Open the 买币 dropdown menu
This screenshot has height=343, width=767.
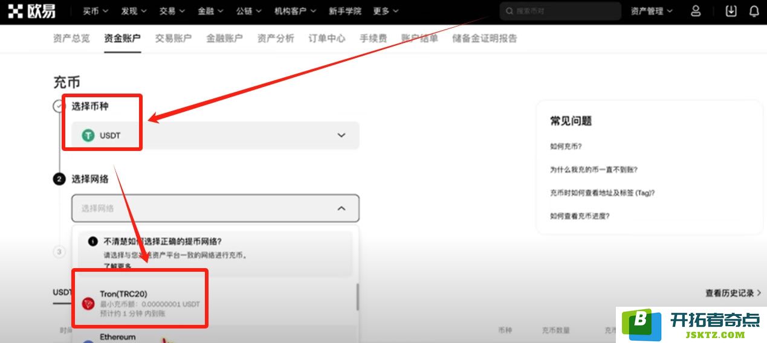point(95,11)
